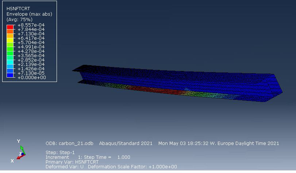
Task: Click the HSNFTCRT legend title
Action: (18, 8)
